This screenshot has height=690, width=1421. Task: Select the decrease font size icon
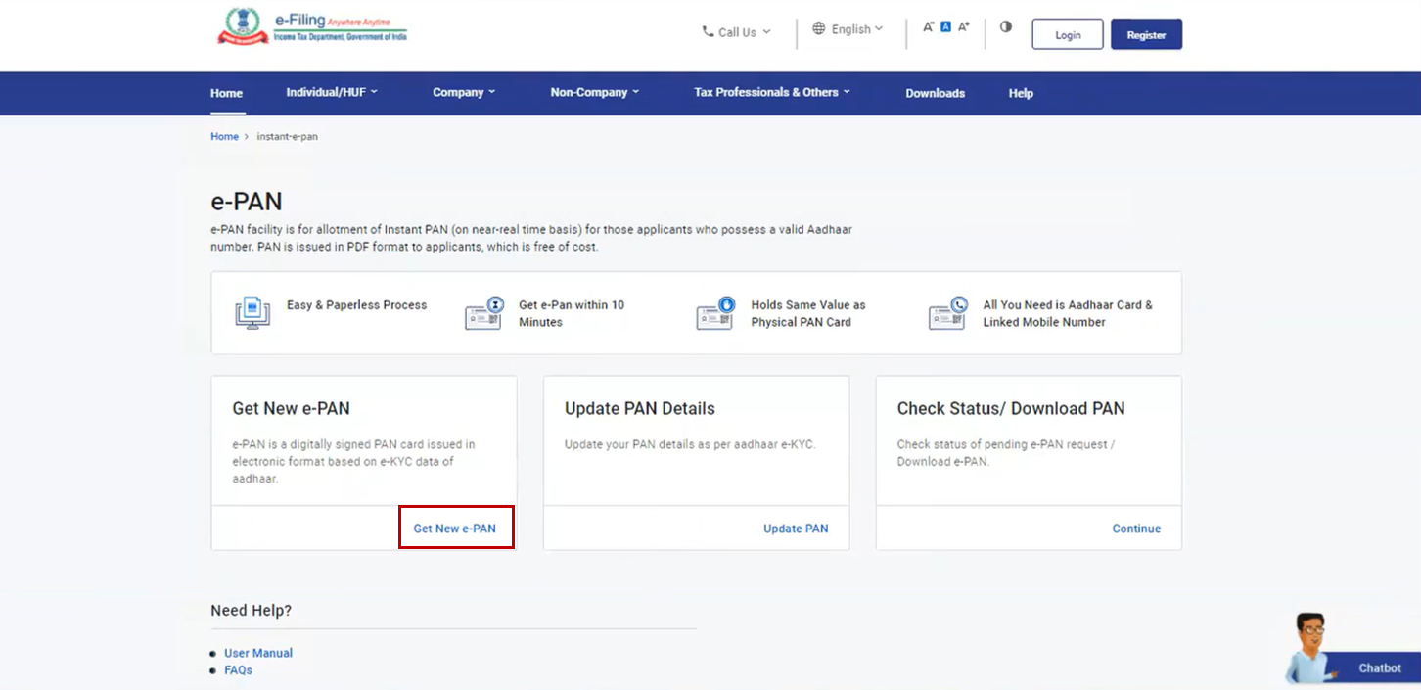(926, 26)
